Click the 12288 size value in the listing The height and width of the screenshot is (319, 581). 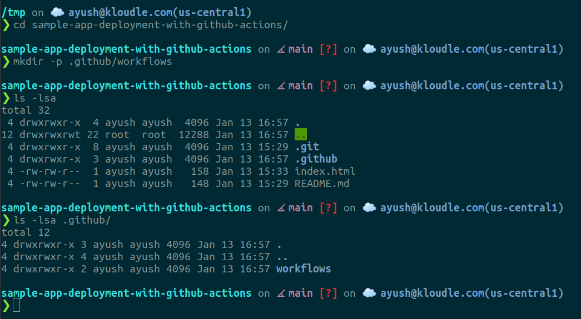tap(194, 135)
